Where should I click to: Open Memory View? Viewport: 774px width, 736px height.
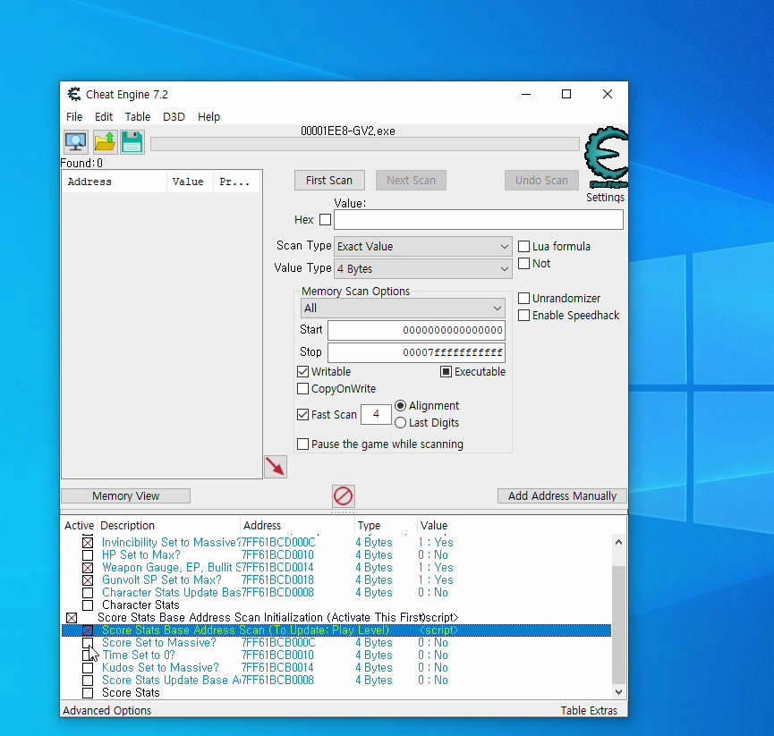[125, 495]
